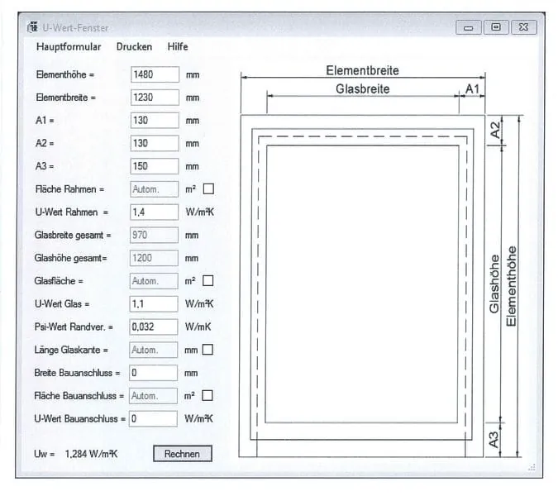Select the Elementbreite input field
Viewport: 558px width, 496px height.
(154, 98)
